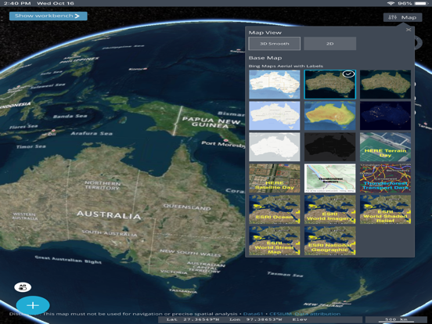Screen dimensions: 432x324
Task: Click the 500 km scale bar
Action: [x=396, y=319]
